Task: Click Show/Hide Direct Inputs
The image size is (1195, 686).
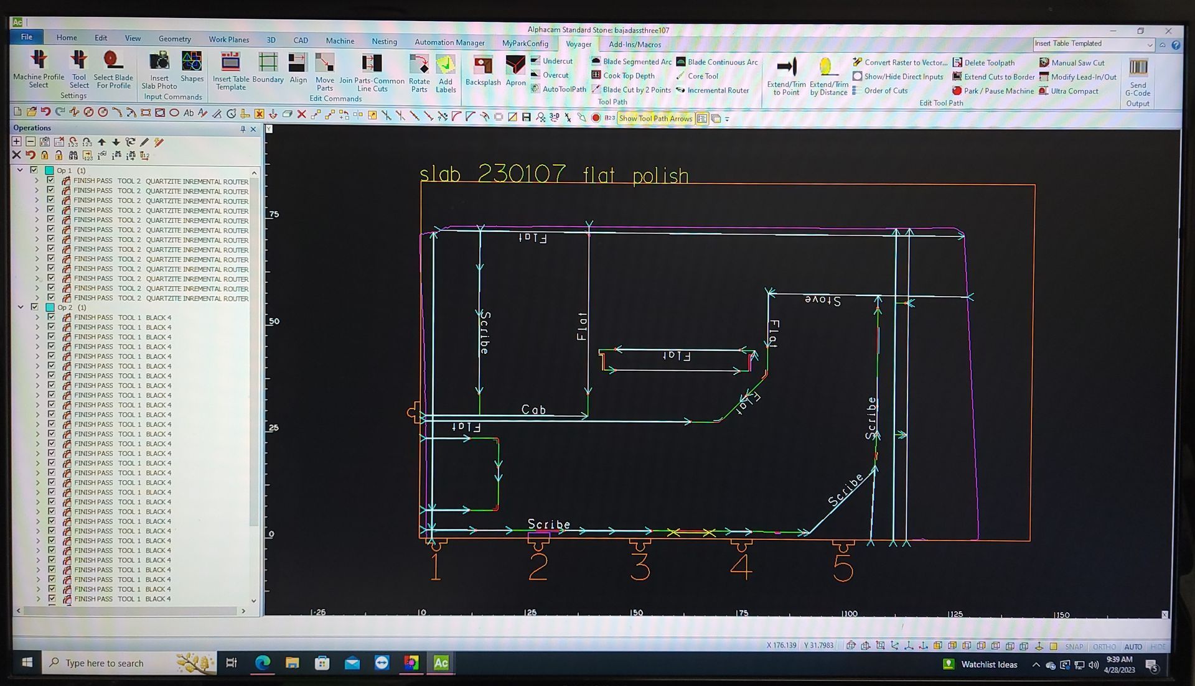Action: pyautogui.click(x=899, y=76)
